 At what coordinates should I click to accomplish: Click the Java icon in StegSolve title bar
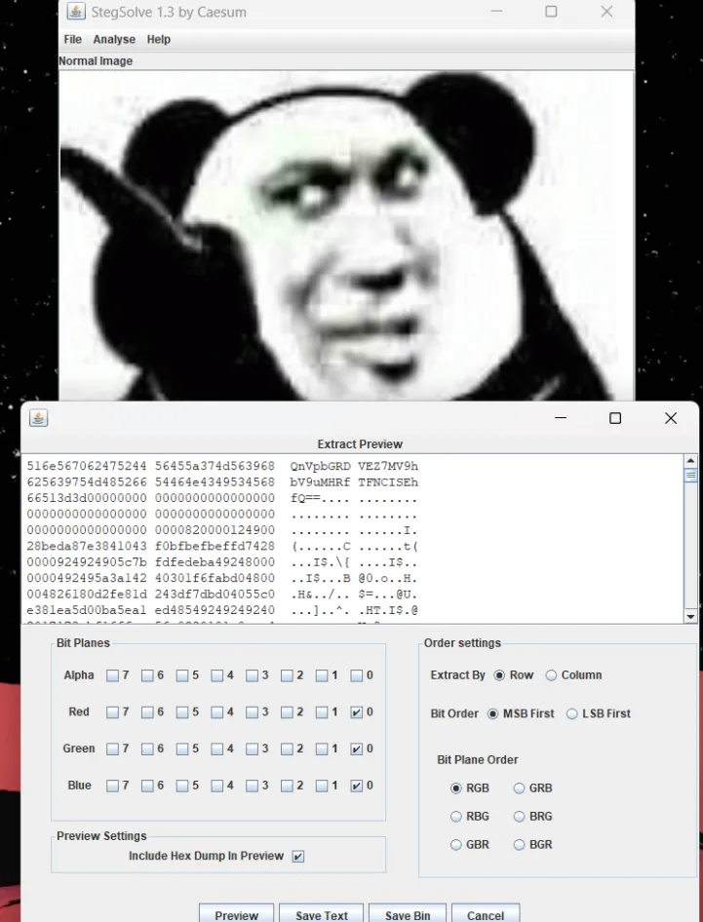tap(75, 11)
